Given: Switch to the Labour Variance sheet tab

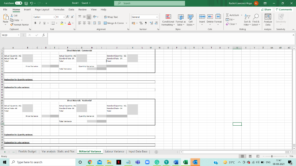Looking at the screenshot, I should pyautogui.click(x=114, y=151).
